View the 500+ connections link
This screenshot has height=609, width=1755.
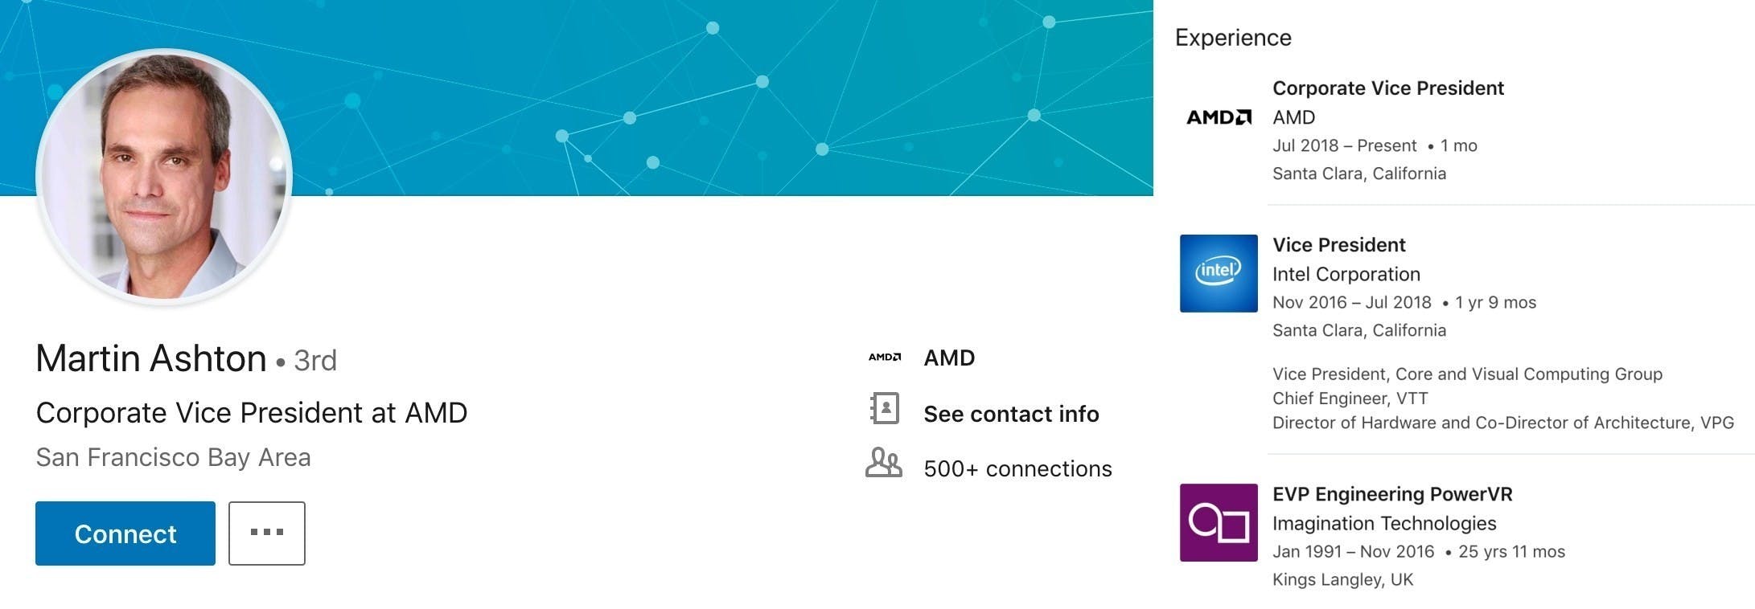[x=1017, y=468]
